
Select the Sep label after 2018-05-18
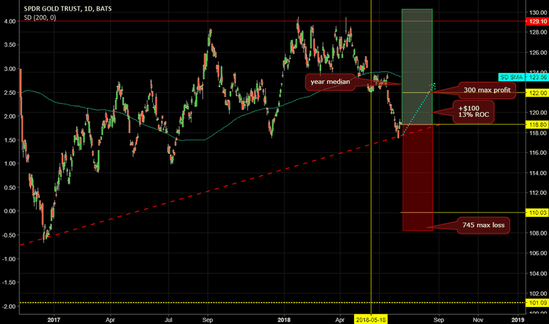point(439,320)
